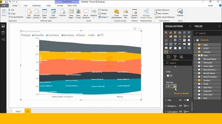Switch to Relationships view in left sidebar
Image resolution: width=222 pixels, height=124 pixels.
3,40
